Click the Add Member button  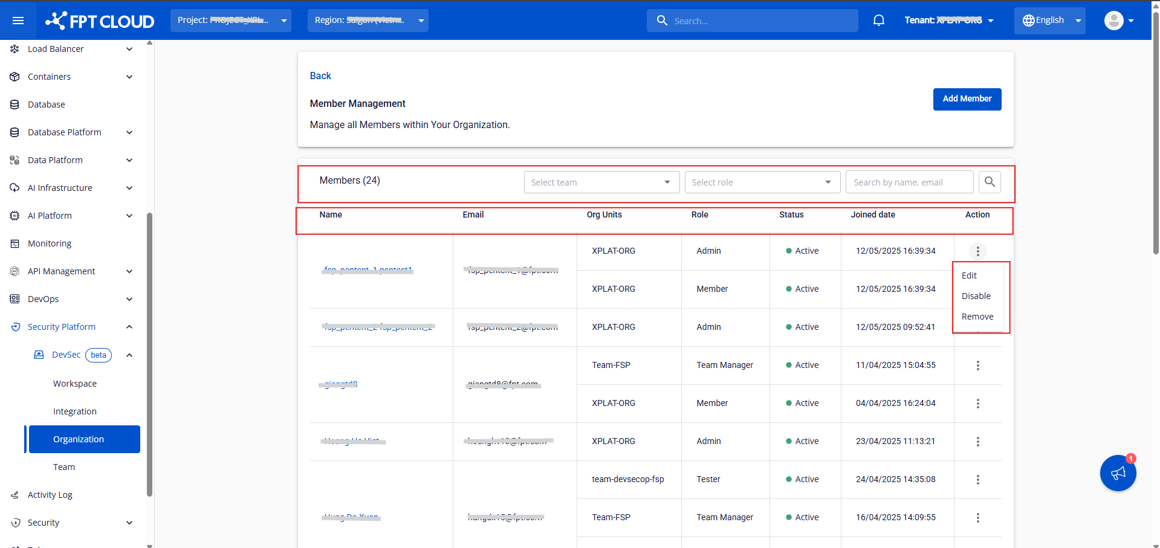tap(967, 99)
